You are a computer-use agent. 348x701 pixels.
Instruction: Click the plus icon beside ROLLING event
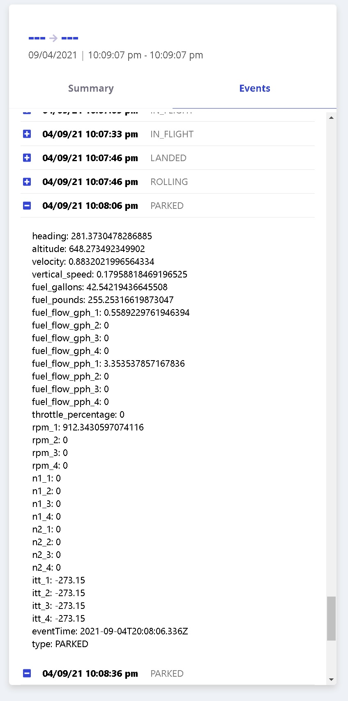[27, 182]
